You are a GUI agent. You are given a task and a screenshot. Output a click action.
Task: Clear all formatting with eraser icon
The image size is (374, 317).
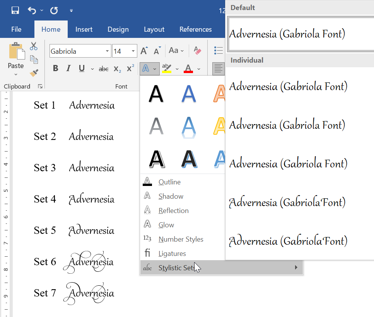[x=197, y=51]
